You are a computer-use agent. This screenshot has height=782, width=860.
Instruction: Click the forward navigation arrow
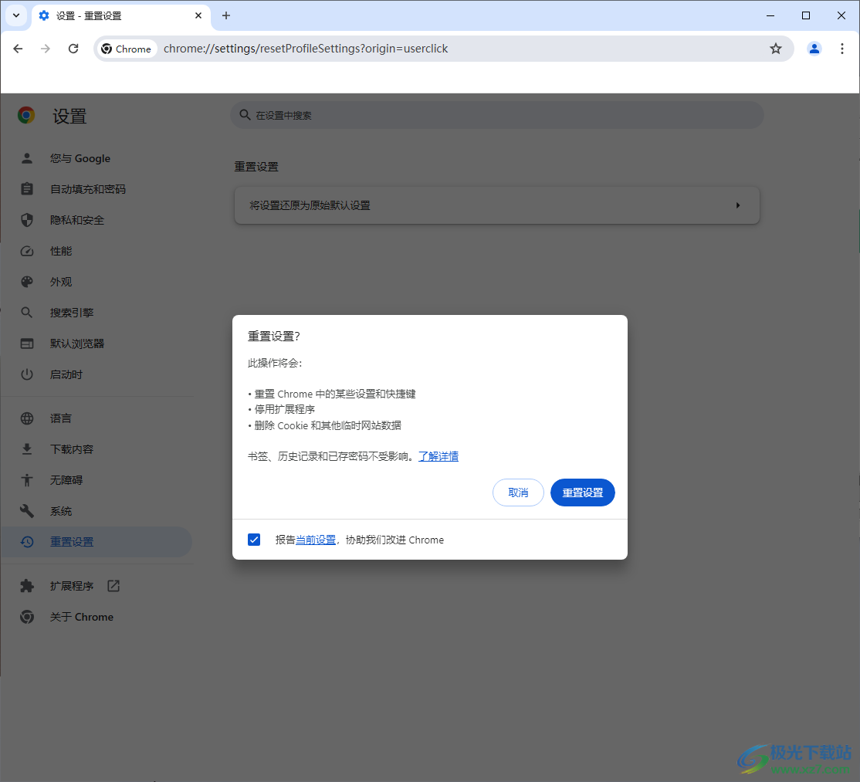pyautogui.click(x=46, y=49)
